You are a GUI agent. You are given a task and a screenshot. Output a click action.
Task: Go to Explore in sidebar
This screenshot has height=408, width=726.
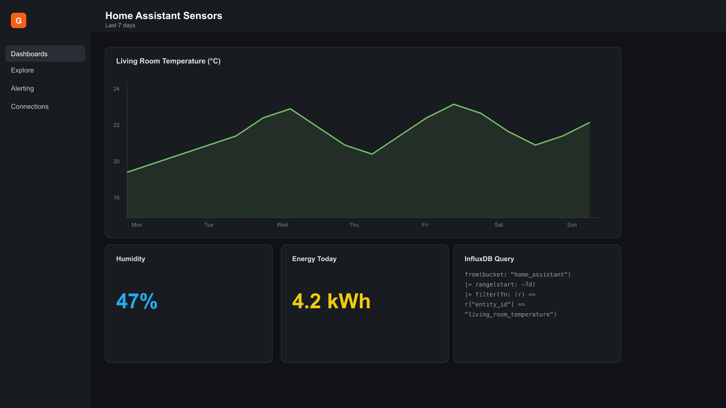coord(22,70)
